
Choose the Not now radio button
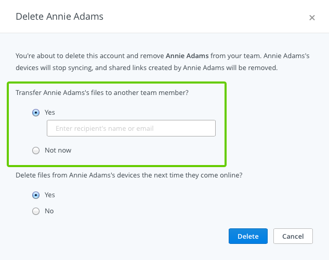tap(36, 150)
